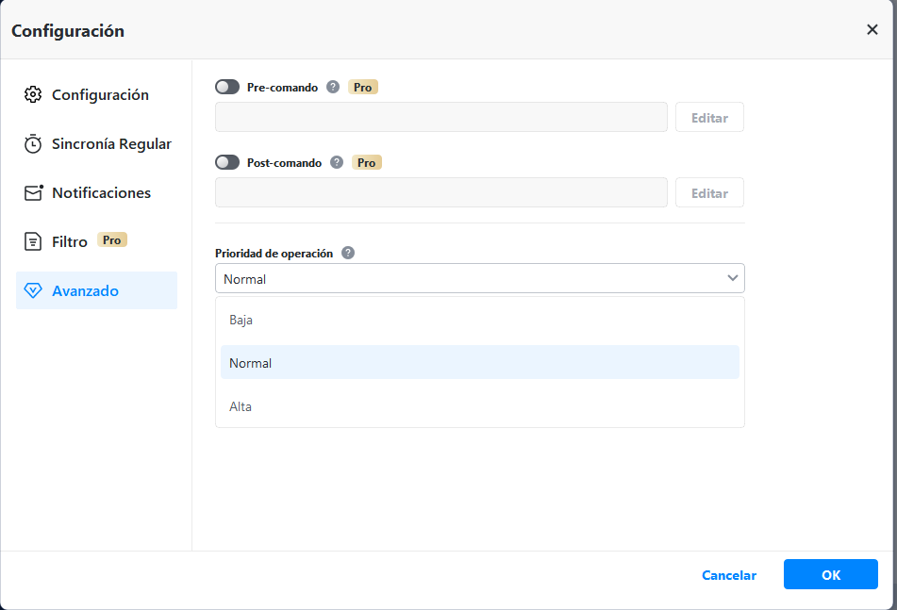Click the stopwatch icon for Sincronía Regular

(x=33, y=144)
